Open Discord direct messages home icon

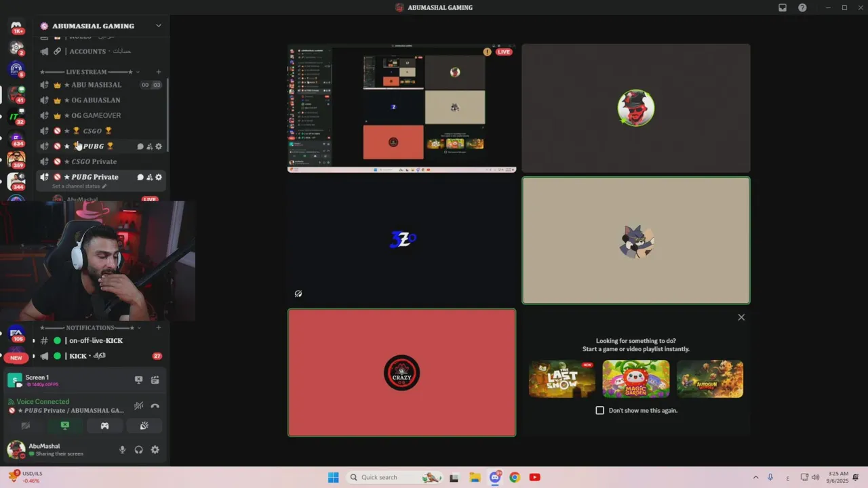point(16,26)
